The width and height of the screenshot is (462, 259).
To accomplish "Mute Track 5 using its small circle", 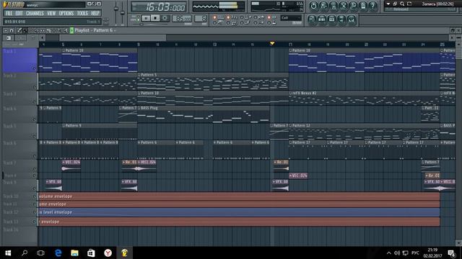I will coord(34,136).
